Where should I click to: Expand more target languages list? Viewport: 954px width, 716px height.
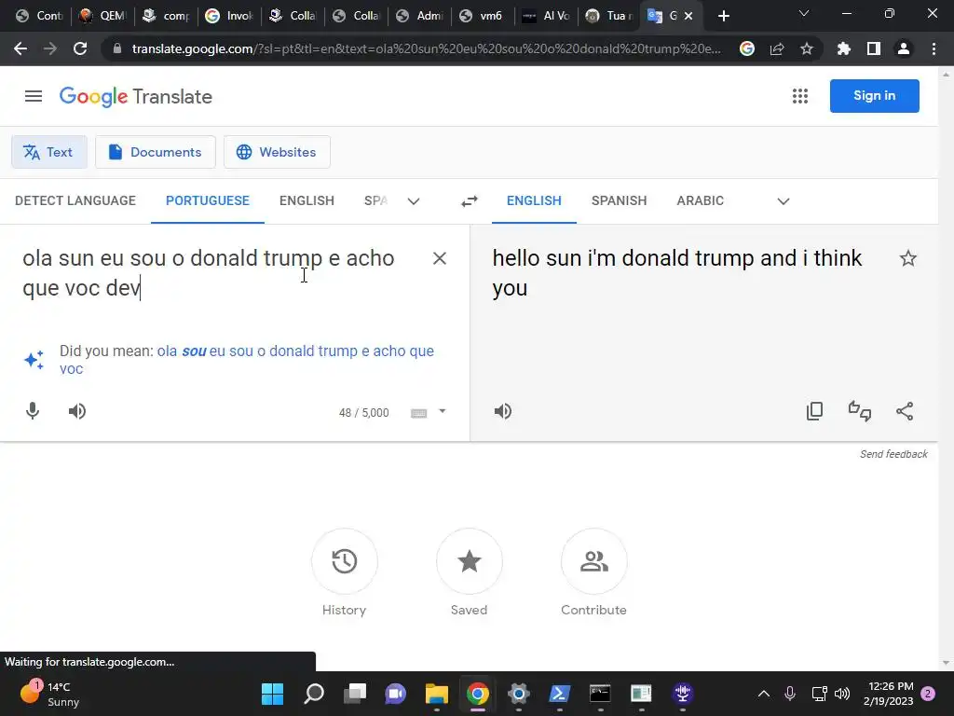tap(784, 201)
